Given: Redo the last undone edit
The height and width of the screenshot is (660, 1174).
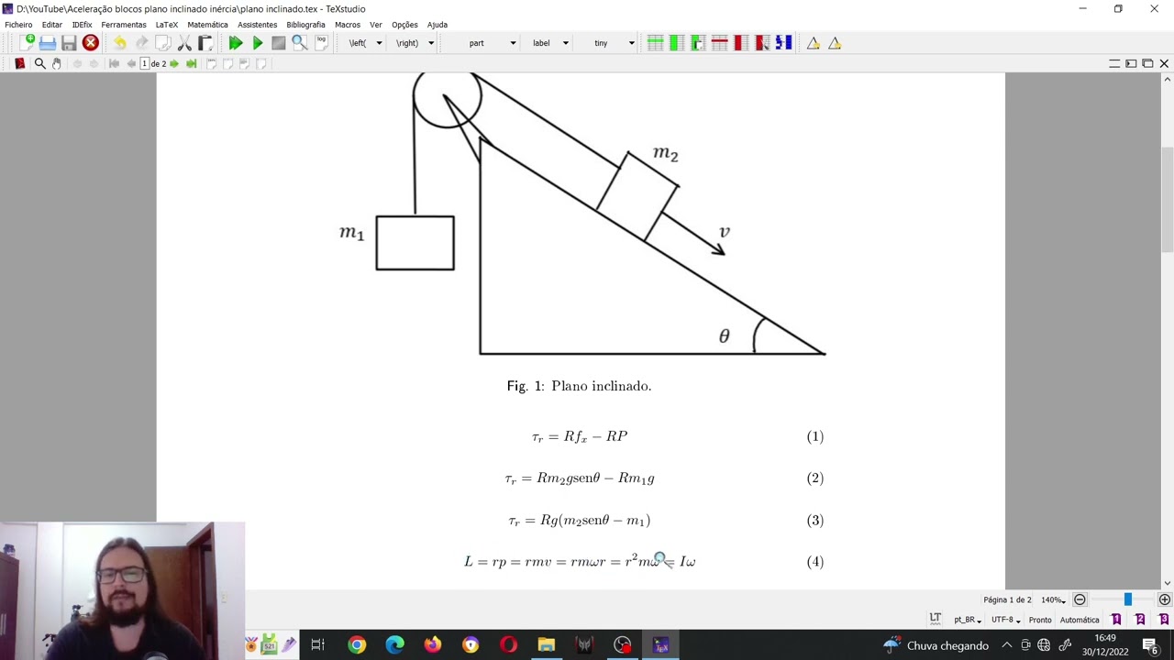Looking at the screenshot, I should 141,43.
